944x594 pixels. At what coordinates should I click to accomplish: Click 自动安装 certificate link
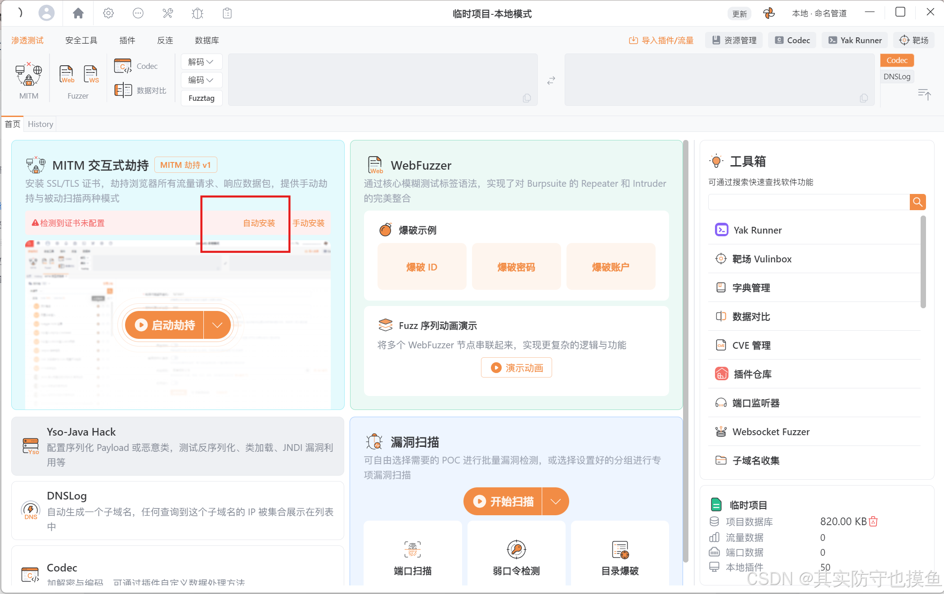pos(259,223)
